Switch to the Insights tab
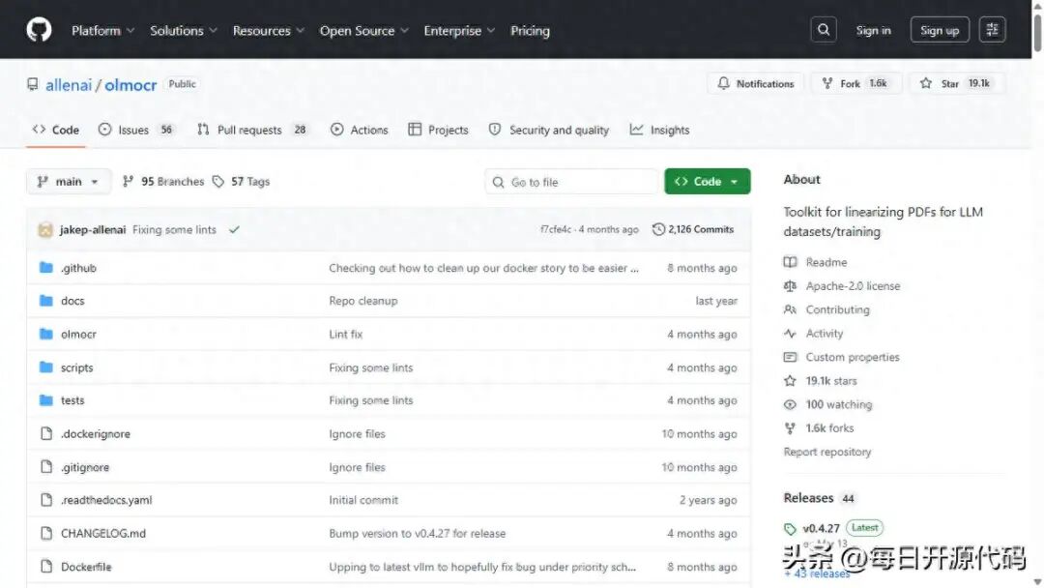This screenshot has width=1044, height=588. (x=660, y=130)
